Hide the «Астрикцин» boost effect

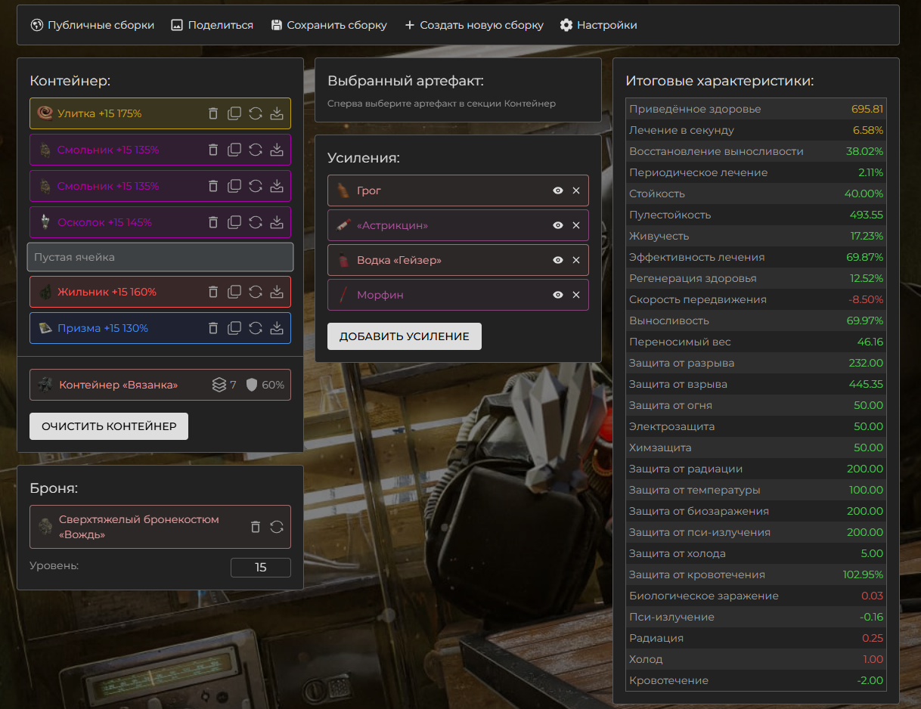[558, 225]
